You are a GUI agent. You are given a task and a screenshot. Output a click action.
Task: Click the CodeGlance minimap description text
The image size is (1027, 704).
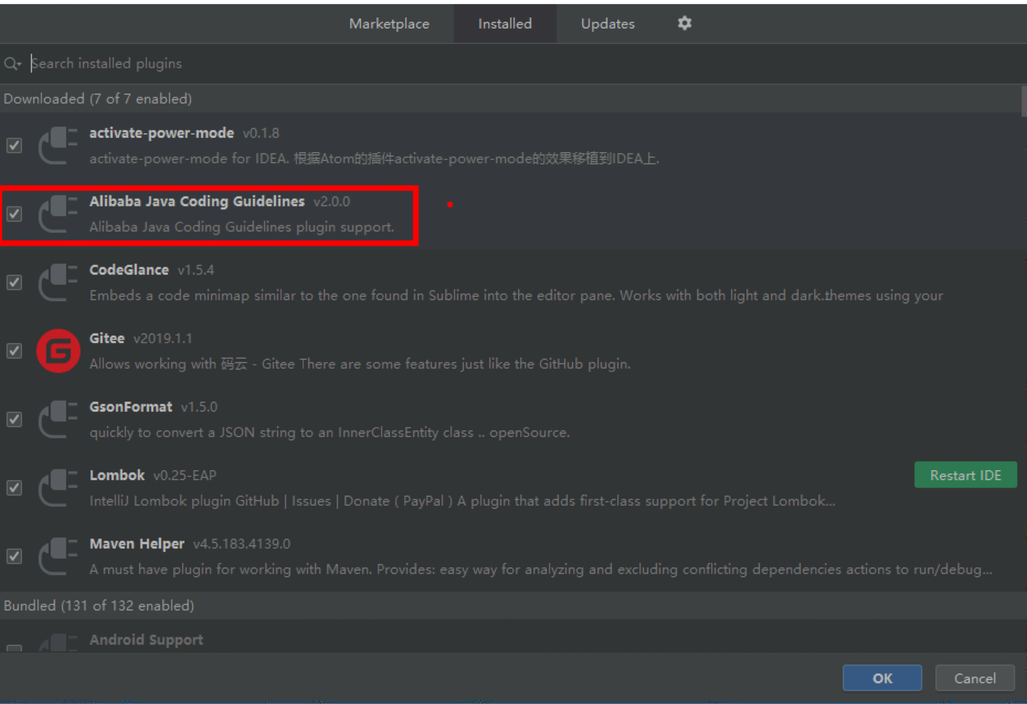coord(516,296)
